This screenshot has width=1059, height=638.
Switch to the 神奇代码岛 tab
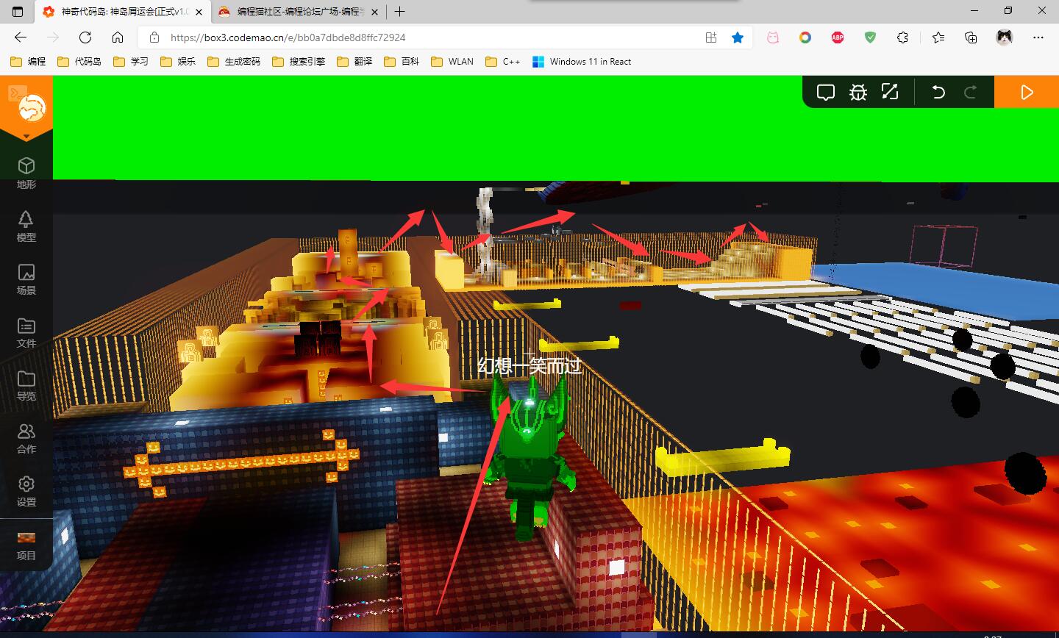coord(122,12)
